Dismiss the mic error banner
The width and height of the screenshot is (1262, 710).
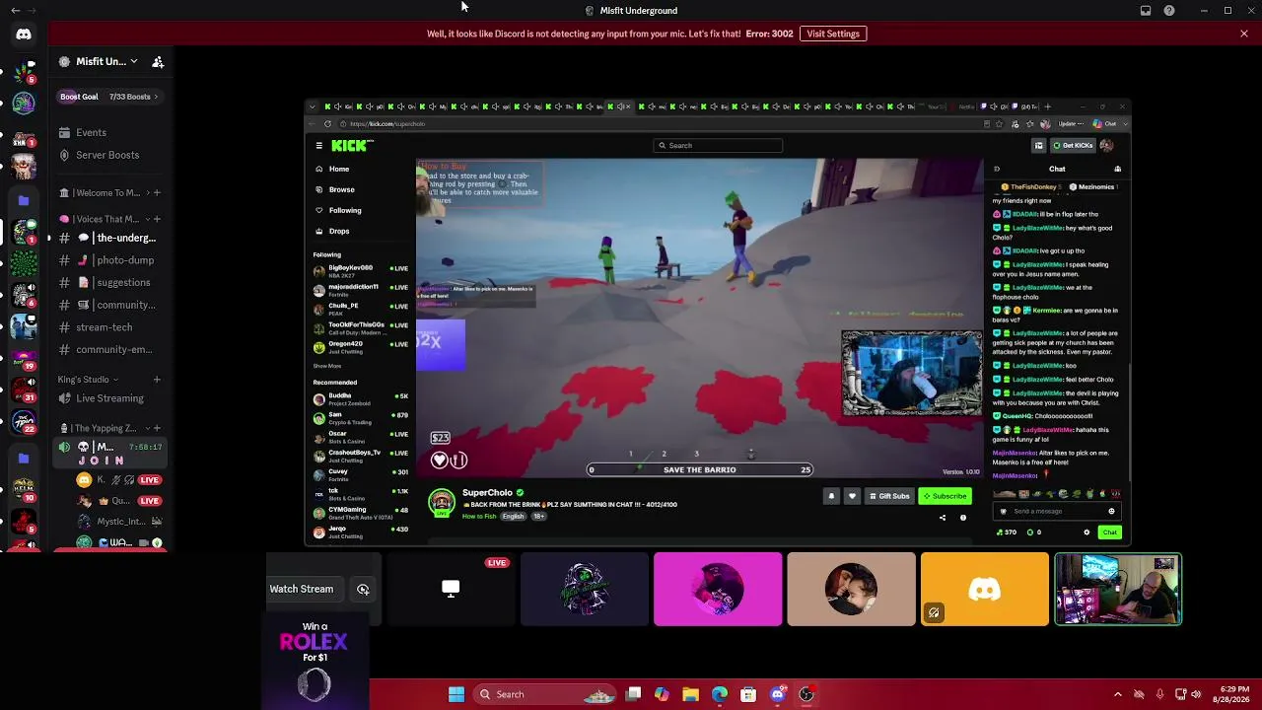point(1244,34)
